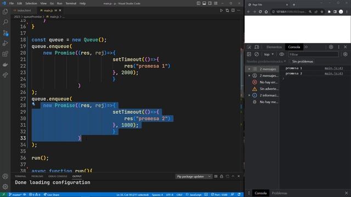Click Port: 5500 in status bar

(x=219, y=195)
